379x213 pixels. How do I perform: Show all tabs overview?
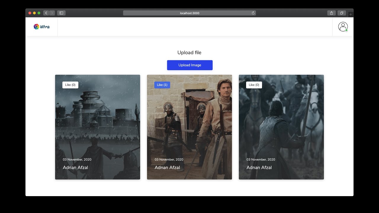coord(342,13)
